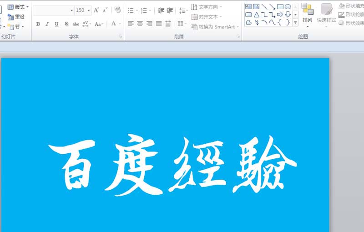Select the arc shape
The image size is (364, 232).
[264, 22]
